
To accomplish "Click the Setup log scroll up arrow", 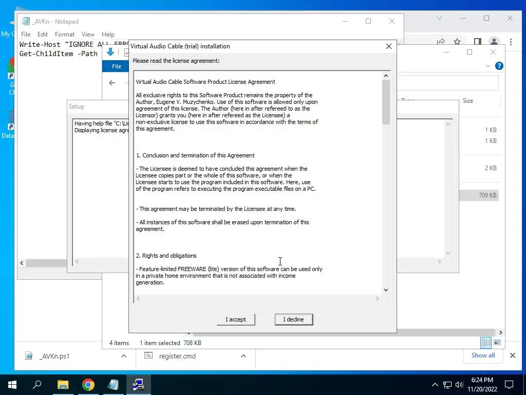I will tap(448, 124).
